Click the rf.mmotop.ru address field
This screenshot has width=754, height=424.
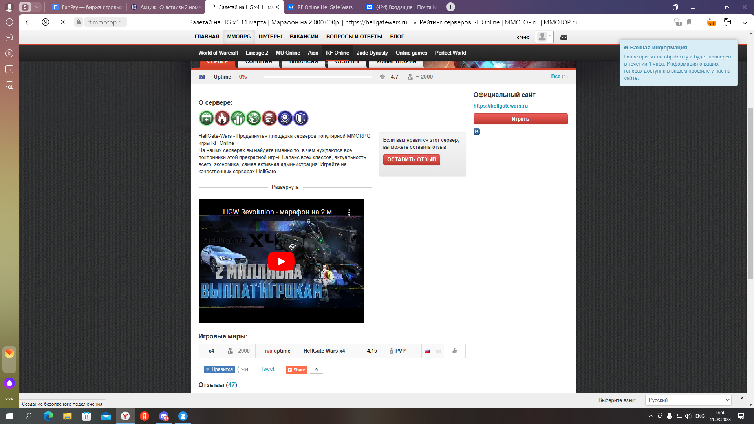[x=105, y=22]
